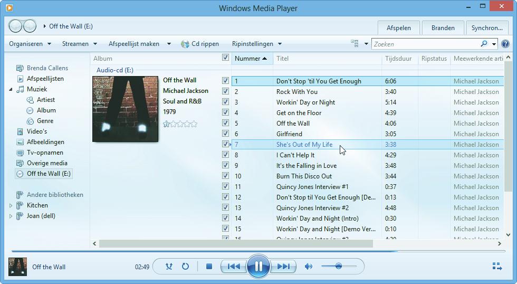Image resolution: width=517 pixels, height=284 pixels.
Task: Click the now playing album thumbnail
Action: pos(17,267)
